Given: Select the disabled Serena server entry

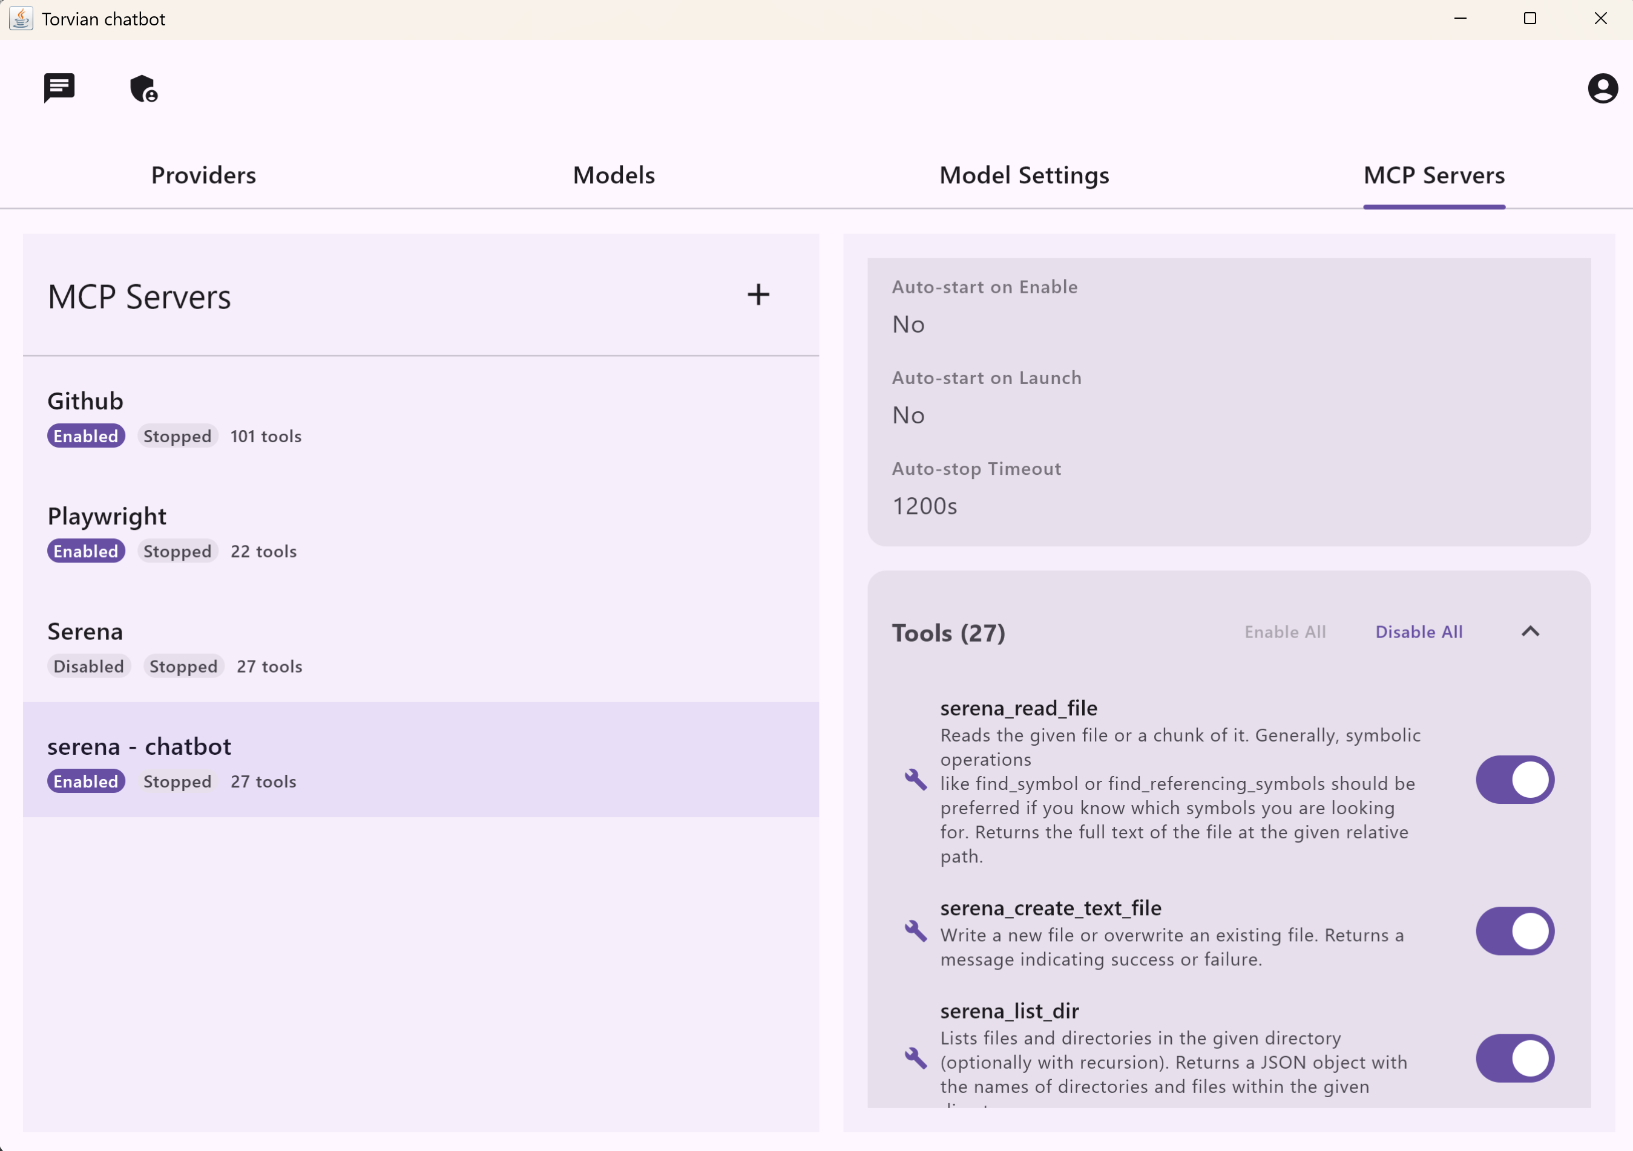Looking at the screenshot, I should pos(419,646).
